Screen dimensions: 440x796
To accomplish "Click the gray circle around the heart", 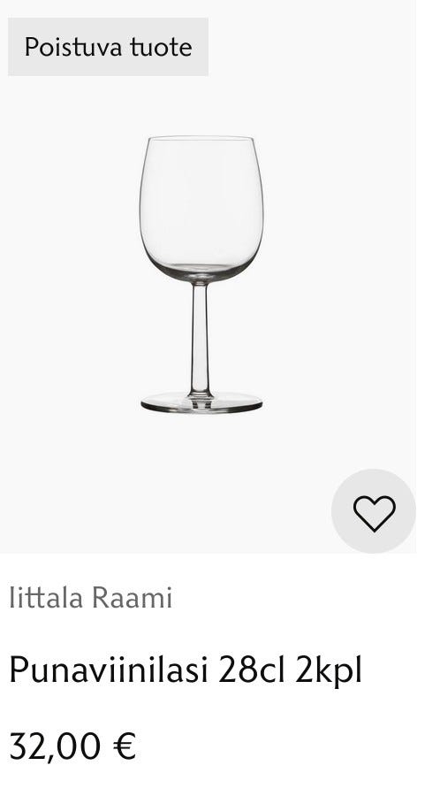I will click(x=374, y=510).
